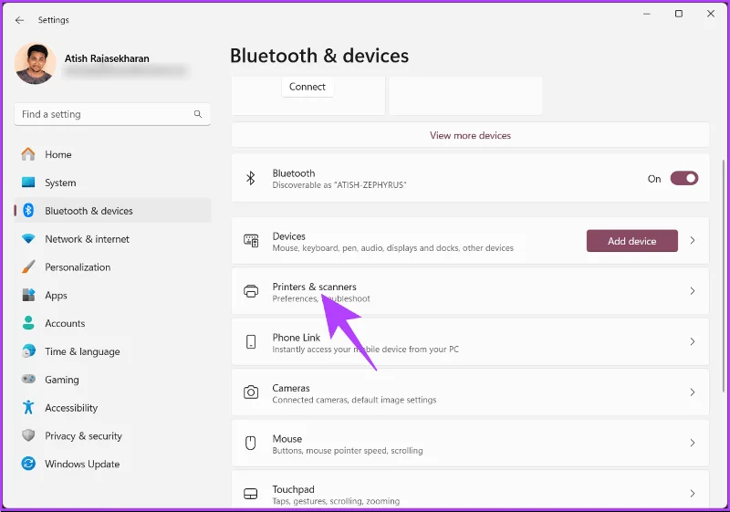Open Accessibility settings

click(112, 408)
